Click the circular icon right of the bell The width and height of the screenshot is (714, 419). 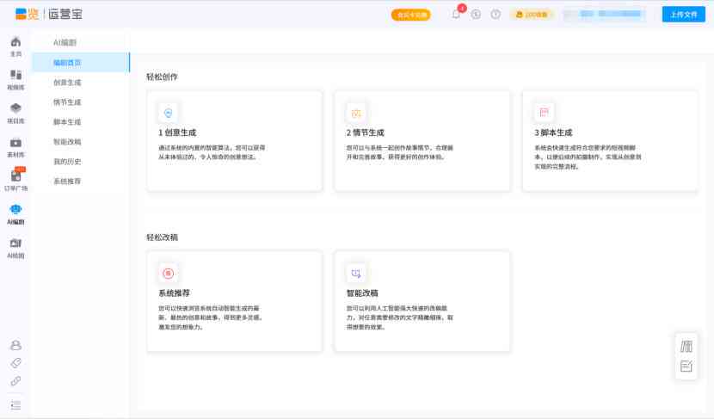[476, 15]
